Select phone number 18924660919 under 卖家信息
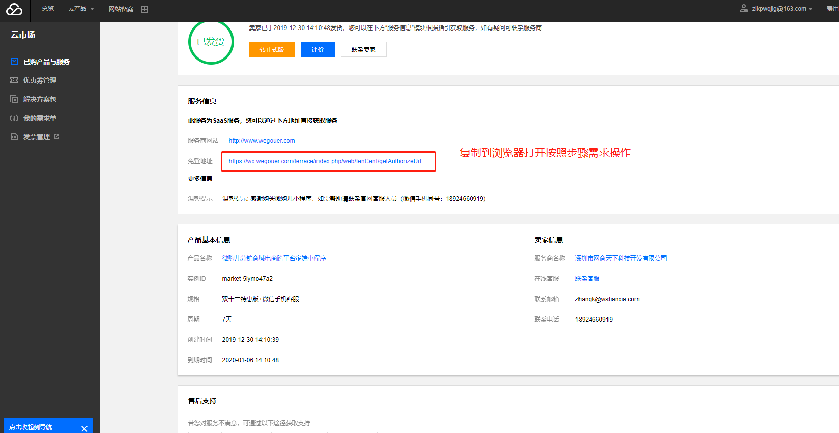Screen dimensions: 839x433 (x=594, y=320)
